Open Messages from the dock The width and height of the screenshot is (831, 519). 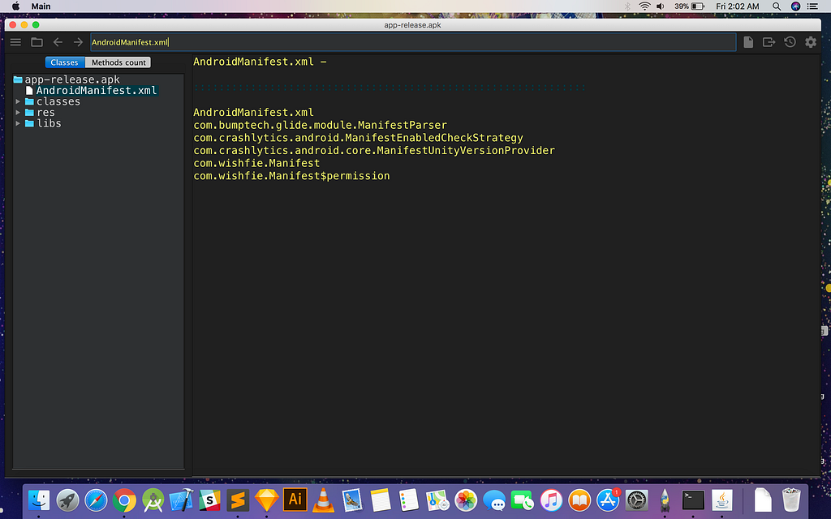coord(494,500)
